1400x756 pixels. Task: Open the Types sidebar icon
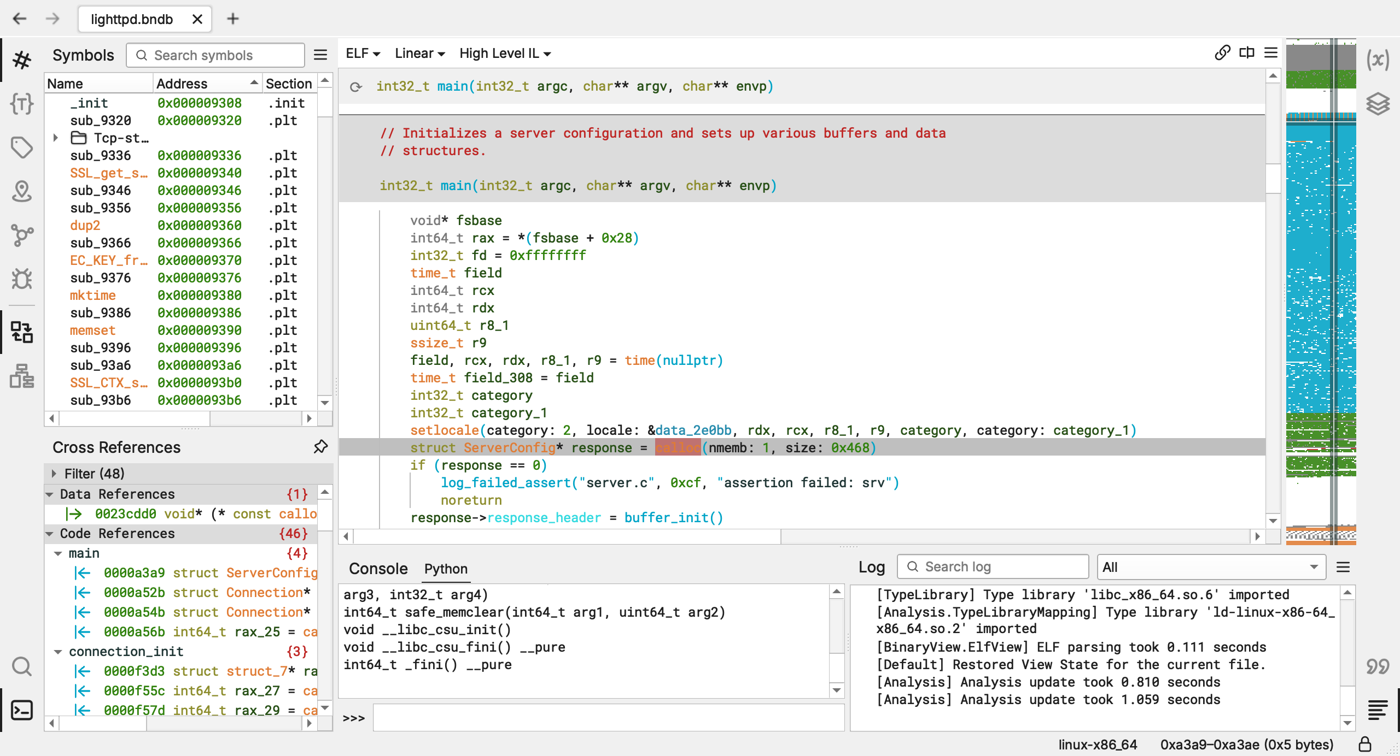coord(22,103)
